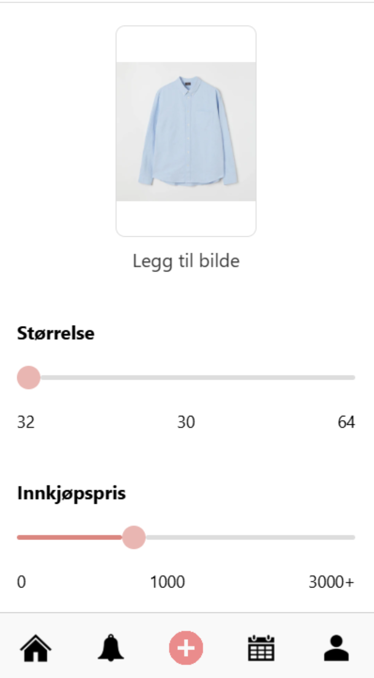Select the price label 3000+
The image size is (374, 678).
(331, 582)
